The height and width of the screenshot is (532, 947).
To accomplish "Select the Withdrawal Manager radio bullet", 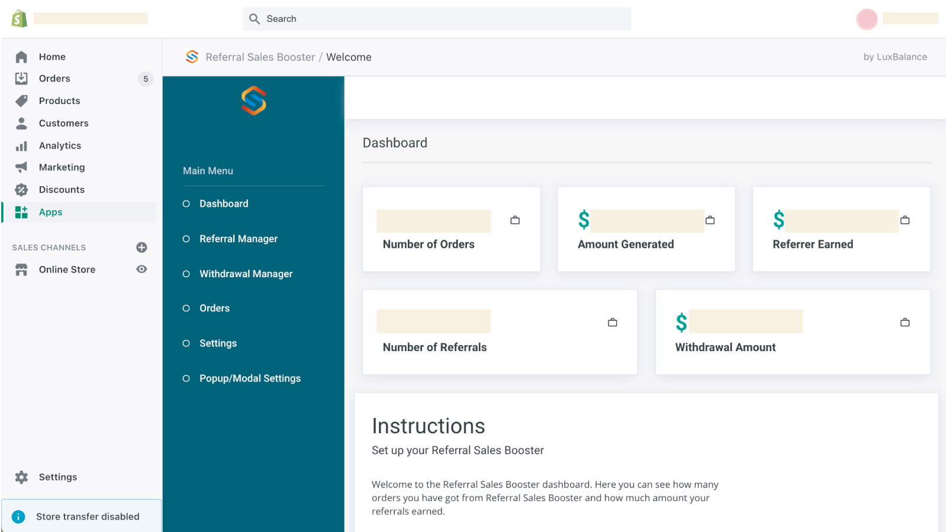I will [x=186, y=274].
